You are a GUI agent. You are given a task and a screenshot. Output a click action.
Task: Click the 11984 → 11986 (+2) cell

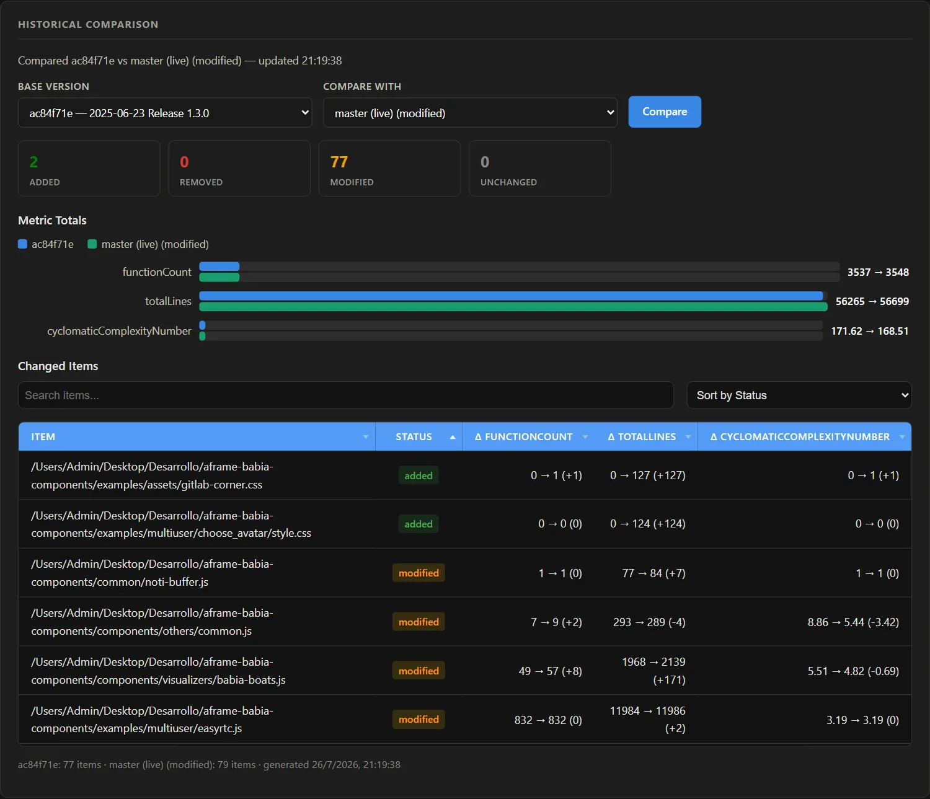point(648,720)
